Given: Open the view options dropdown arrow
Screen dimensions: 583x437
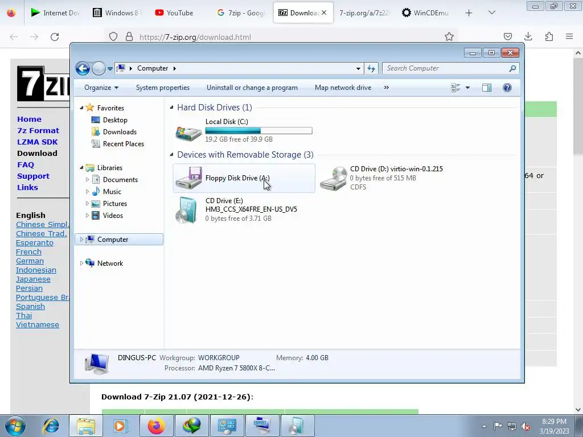Looking at the screenshot, I should 468,88.
